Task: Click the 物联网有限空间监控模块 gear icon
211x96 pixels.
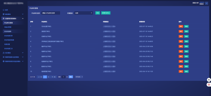Action: 3,61
